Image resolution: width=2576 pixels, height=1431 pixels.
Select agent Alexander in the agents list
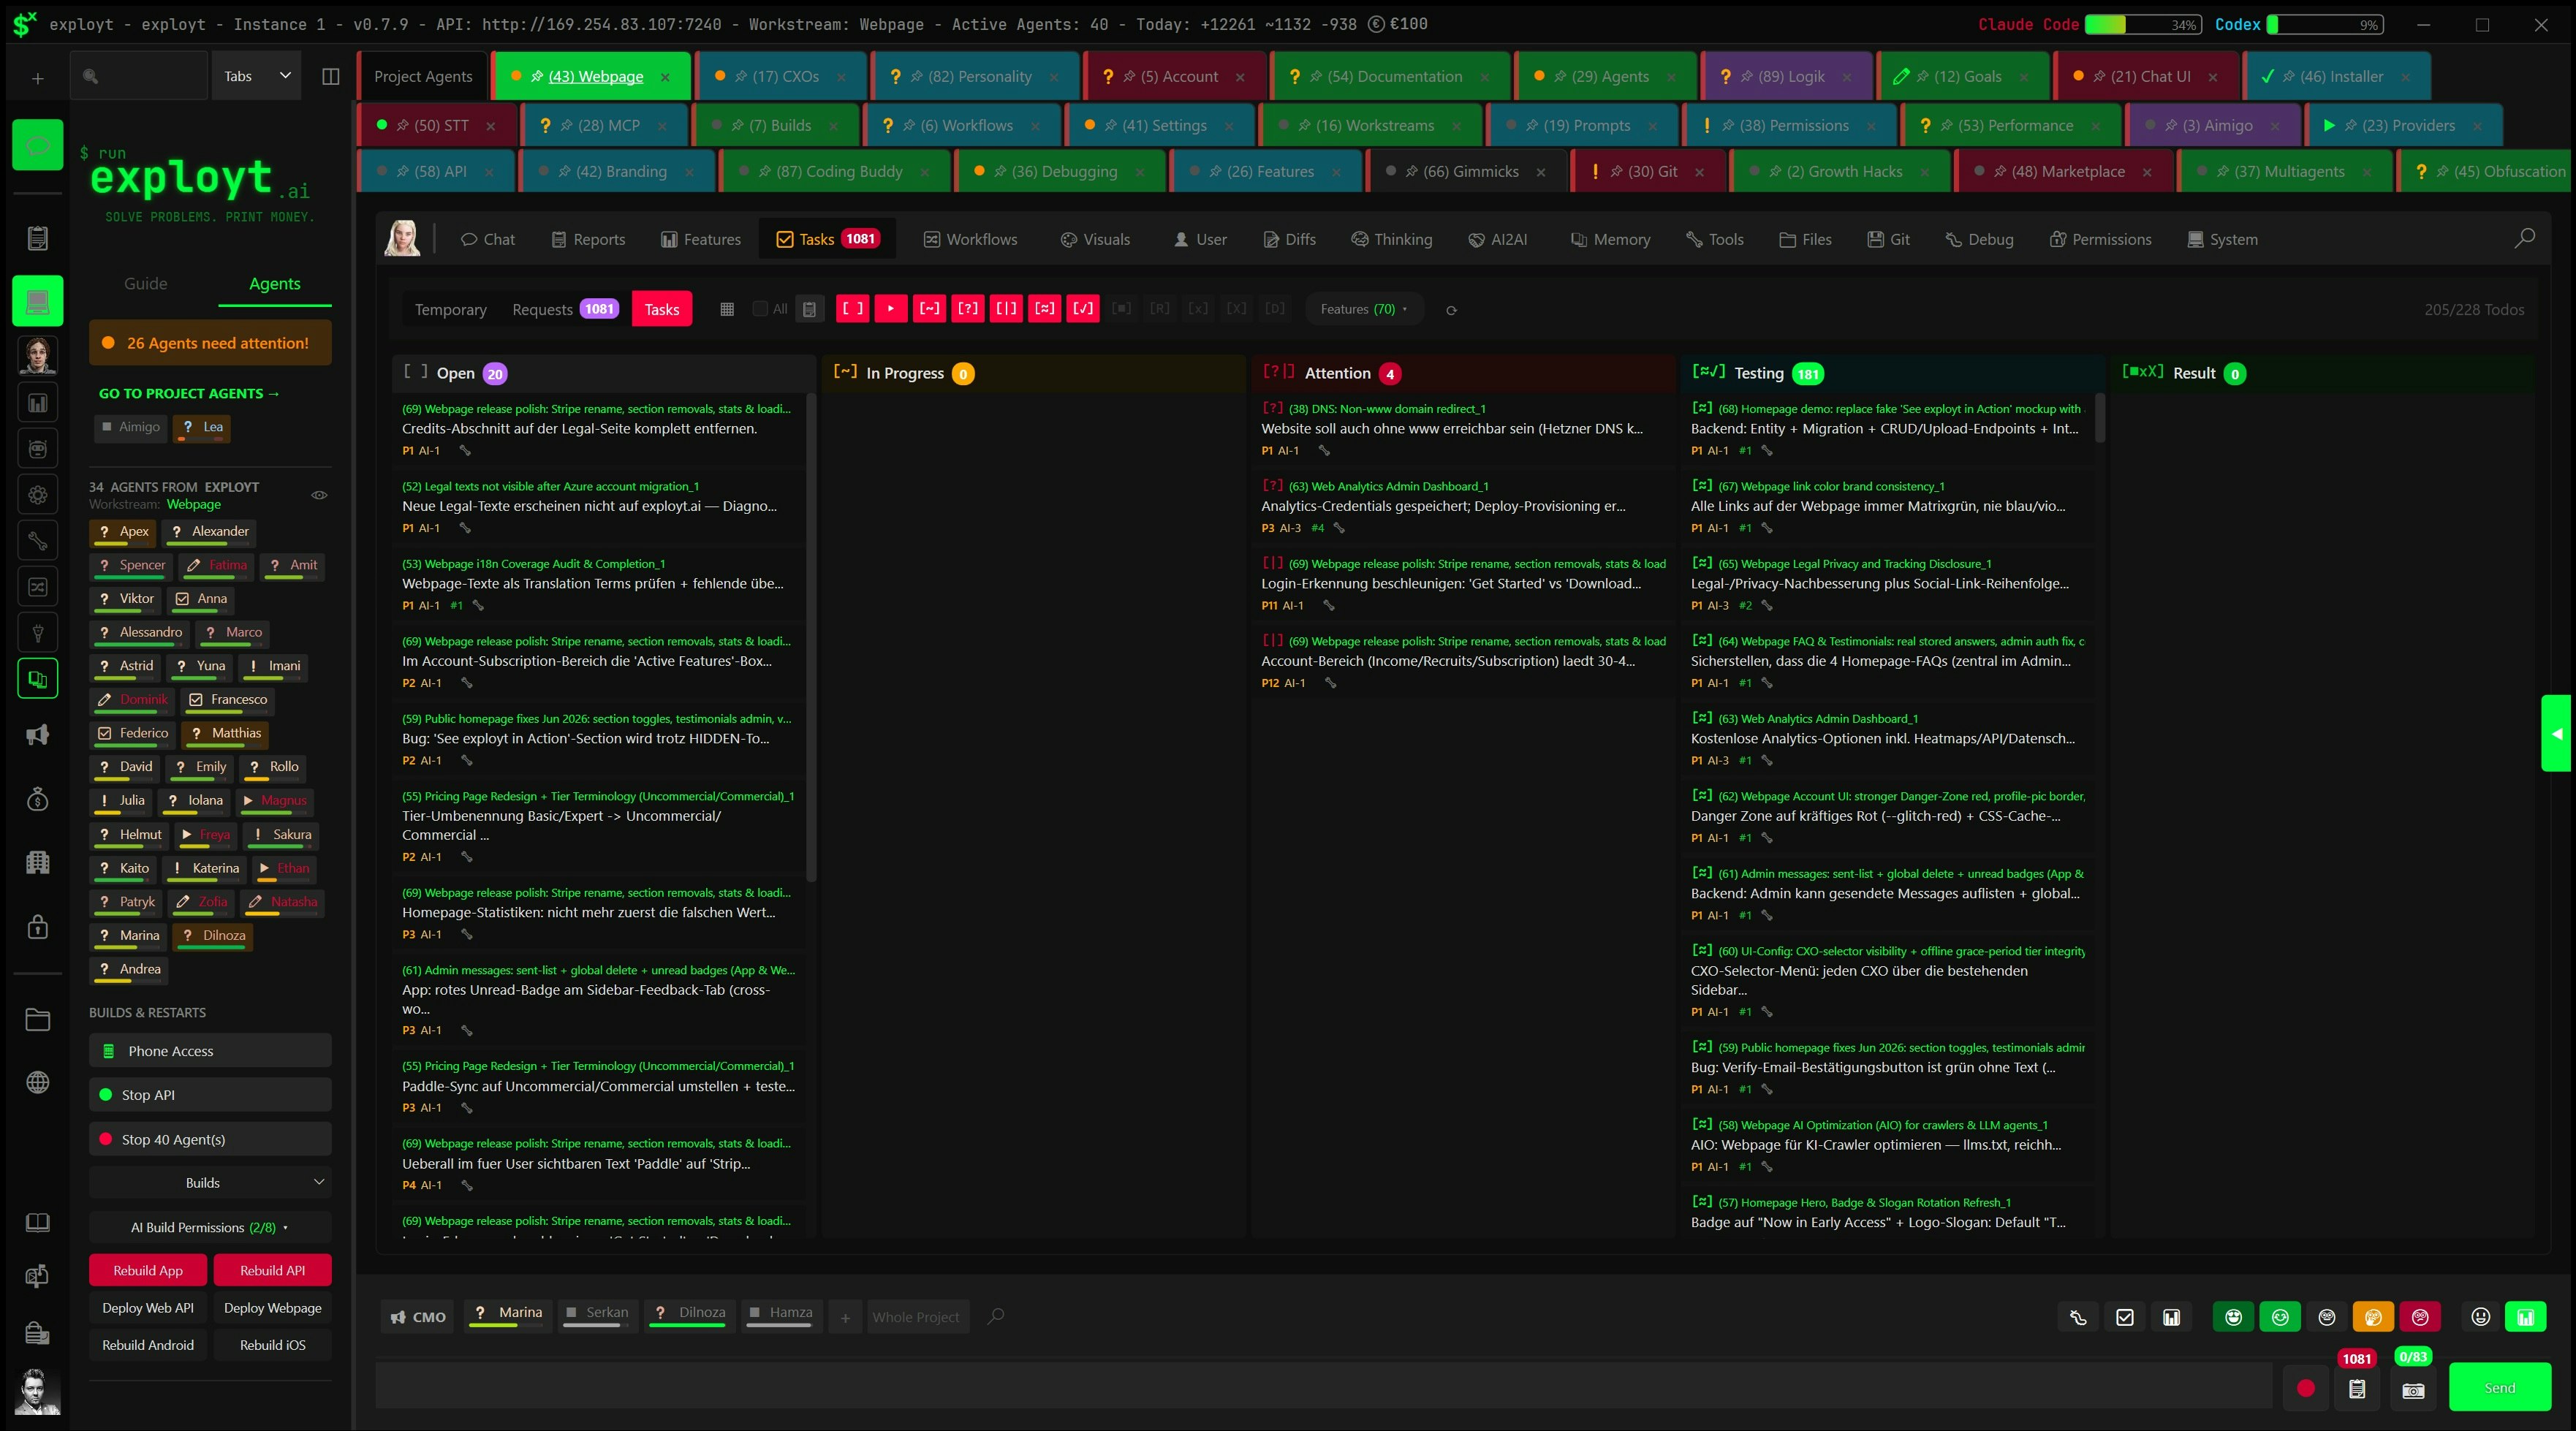(209, 532)
